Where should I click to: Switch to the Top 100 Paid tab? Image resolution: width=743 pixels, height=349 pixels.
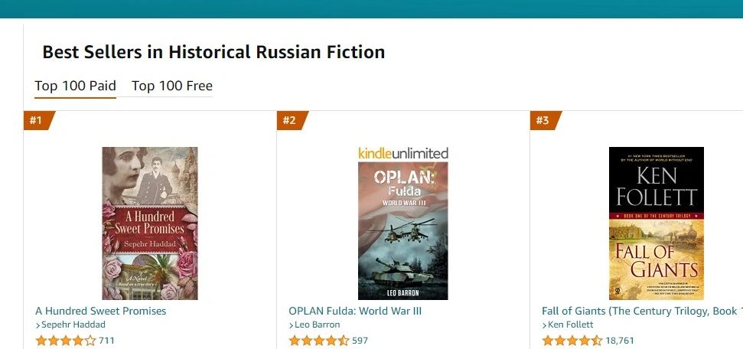point(75,86)
